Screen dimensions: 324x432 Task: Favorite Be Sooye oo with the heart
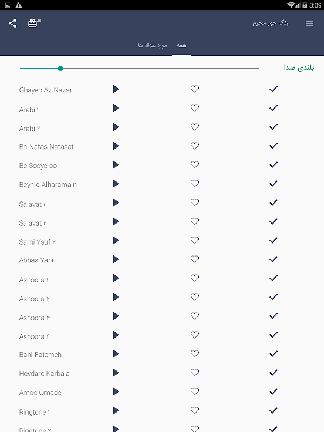pyautogui.click(x=195, y=165)
